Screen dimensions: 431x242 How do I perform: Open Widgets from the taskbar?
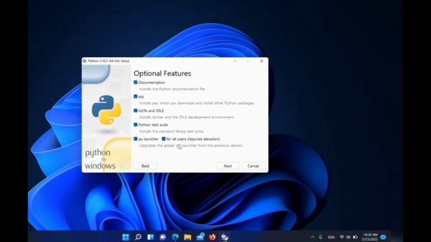pos(151,237)
